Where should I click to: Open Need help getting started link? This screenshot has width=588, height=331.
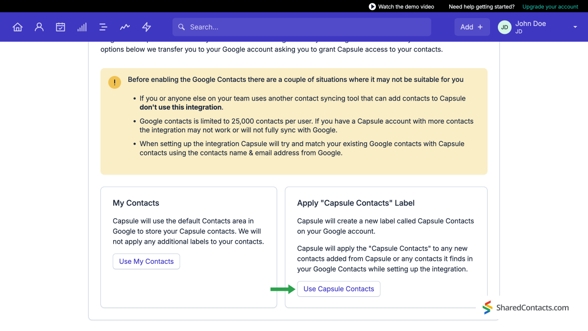(482, 6)
